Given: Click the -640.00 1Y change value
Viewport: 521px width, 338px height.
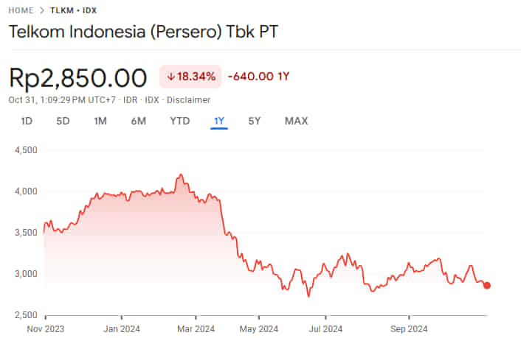Looking at the screenshot, I should 258,77.
